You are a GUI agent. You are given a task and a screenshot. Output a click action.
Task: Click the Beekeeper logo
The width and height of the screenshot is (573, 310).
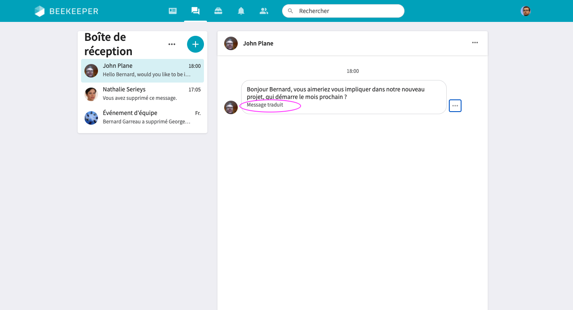[x=66, y=11]
